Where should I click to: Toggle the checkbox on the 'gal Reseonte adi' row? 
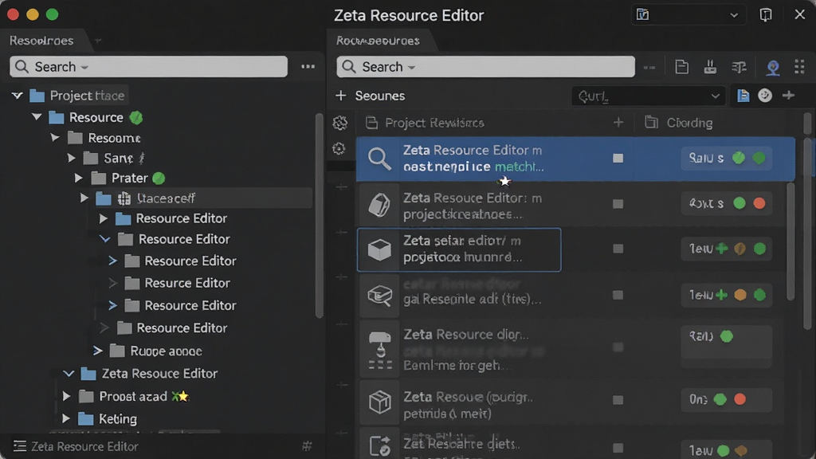coord(618,295)
